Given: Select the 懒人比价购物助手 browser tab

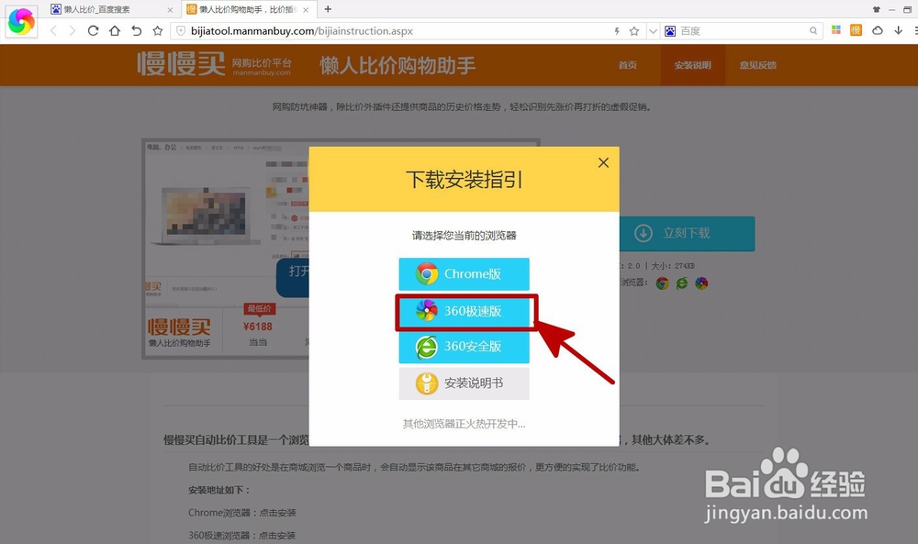Looking at the screenshot, I should [248, 9].
